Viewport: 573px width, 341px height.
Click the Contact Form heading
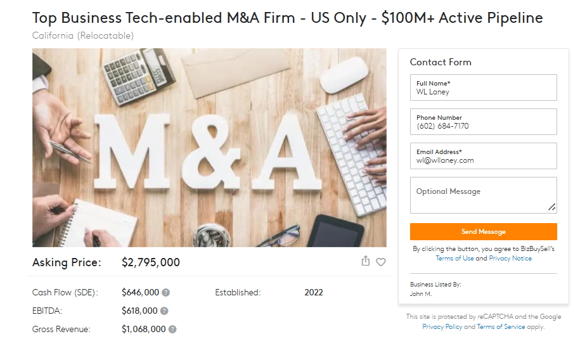(x=441, y=62)
